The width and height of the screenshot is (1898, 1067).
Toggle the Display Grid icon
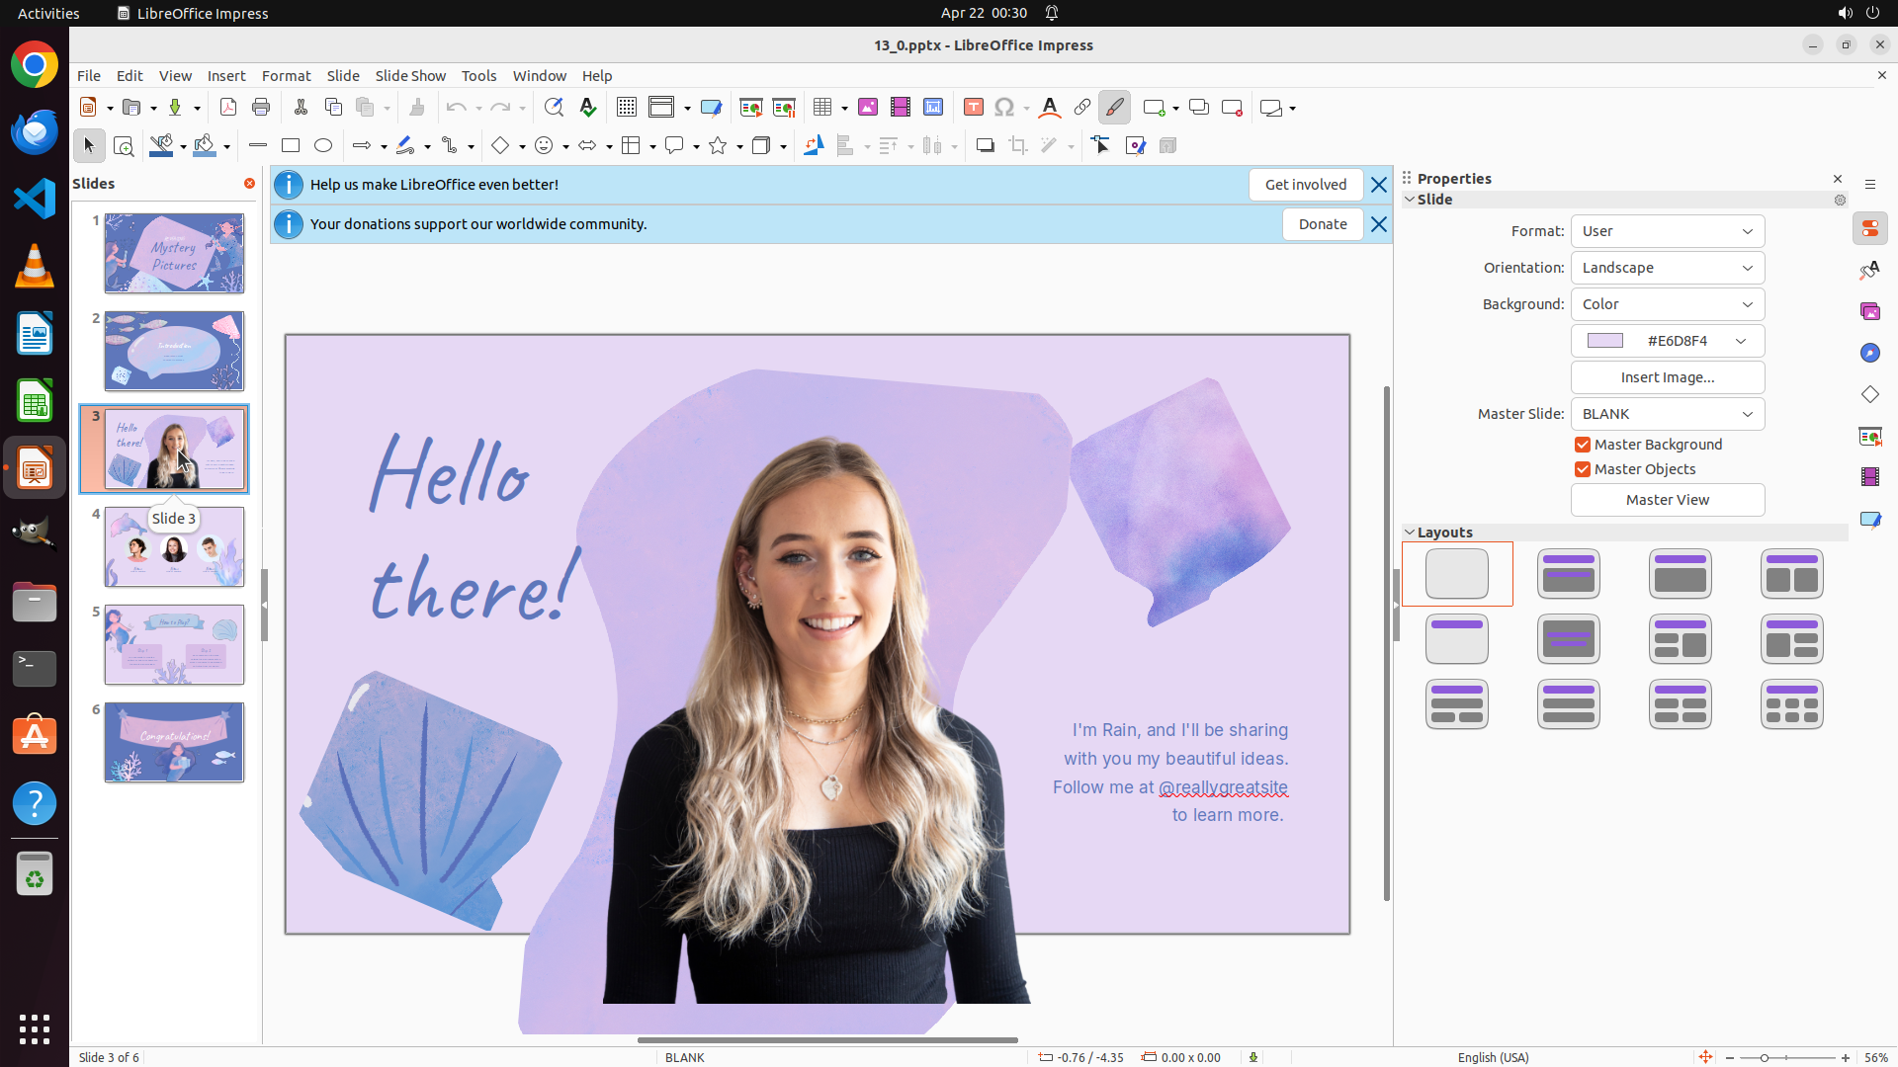[627, 108]
